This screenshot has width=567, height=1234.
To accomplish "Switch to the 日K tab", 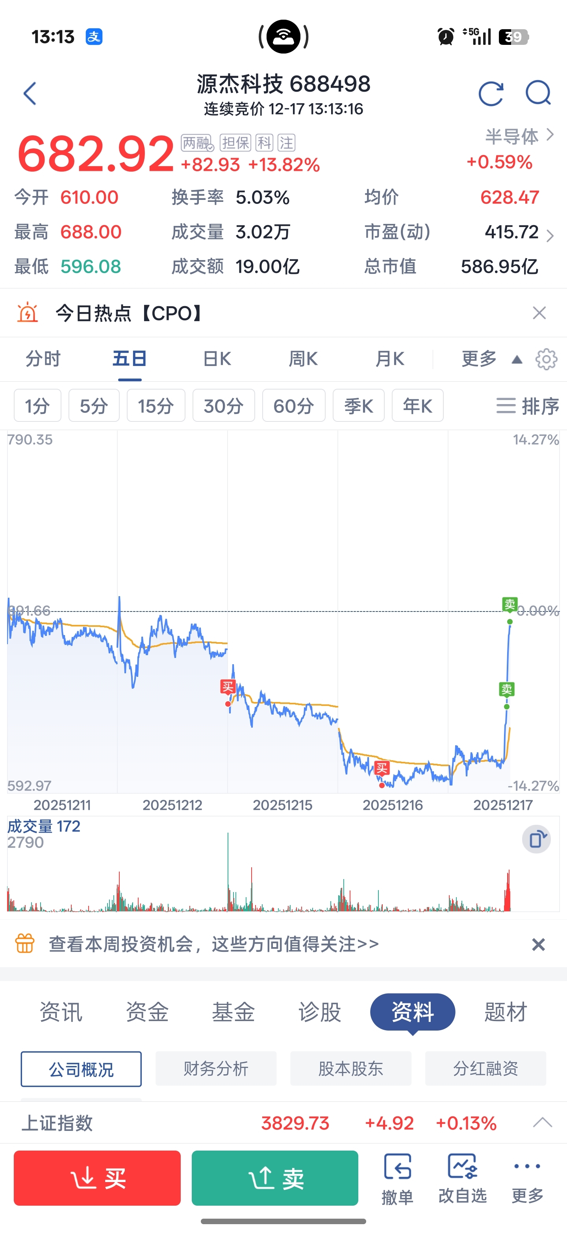I will coord(217,359).
